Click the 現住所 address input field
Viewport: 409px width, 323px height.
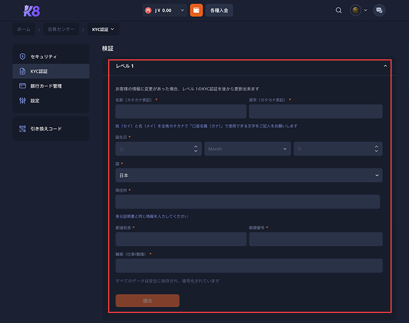(x=248, y=202)
